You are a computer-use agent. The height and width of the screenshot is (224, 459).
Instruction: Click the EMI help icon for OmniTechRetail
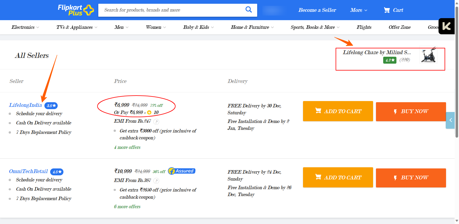tap(156, 181)
